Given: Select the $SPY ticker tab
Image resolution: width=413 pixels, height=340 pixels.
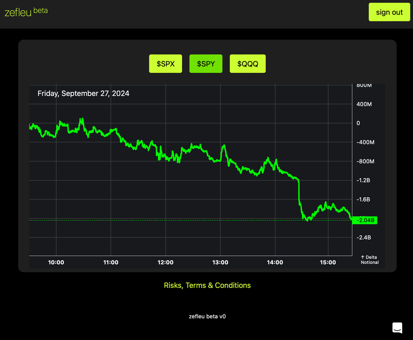Looking at the screenshot, I should [206, 64].
